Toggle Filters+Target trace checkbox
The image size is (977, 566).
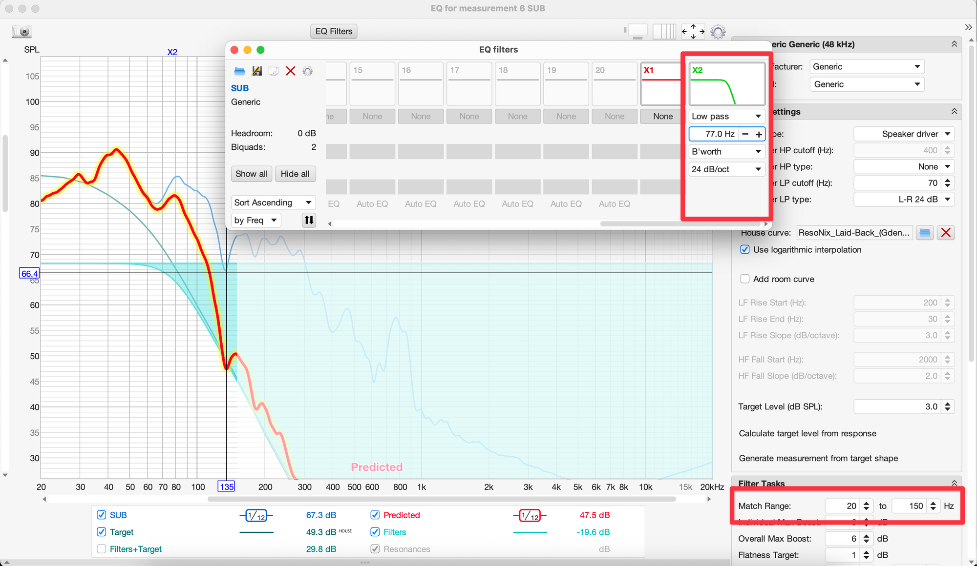pos(102,549)
